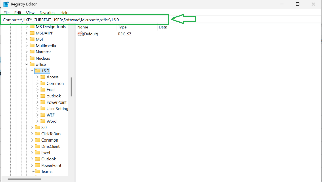
Task: Click the REG_SZ type cell
Action: click(x=125, y=34)
